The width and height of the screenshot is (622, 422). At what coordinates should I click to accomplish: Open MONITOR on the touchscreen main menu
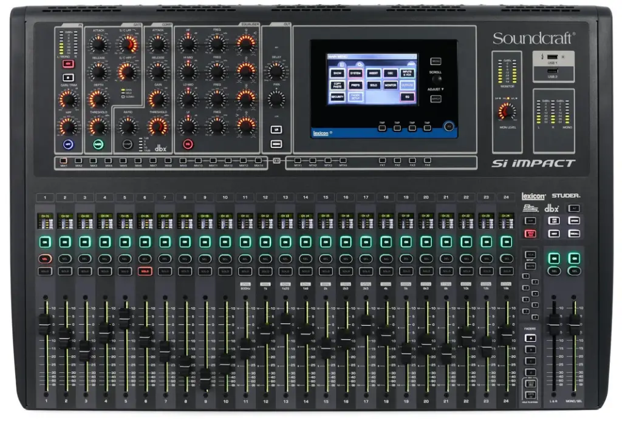pos(389,86)
